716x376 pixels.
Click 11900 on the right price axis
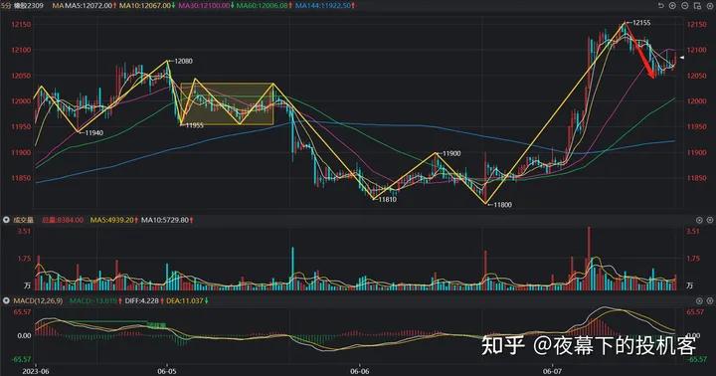pos(697,152)
